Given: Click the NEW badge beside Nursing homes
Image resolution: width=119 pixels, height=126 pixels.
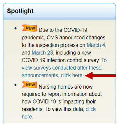Looking at the screenshot, I should 29,85.
